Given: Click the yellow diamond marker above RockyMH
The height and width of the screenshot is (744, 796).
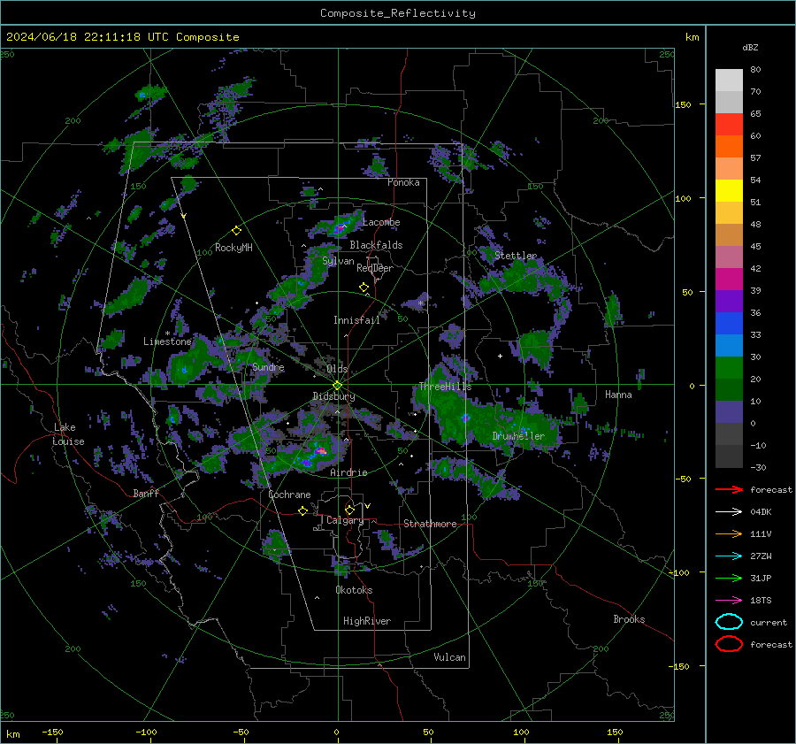Looking at the screenshot, I should pos(236,231).
